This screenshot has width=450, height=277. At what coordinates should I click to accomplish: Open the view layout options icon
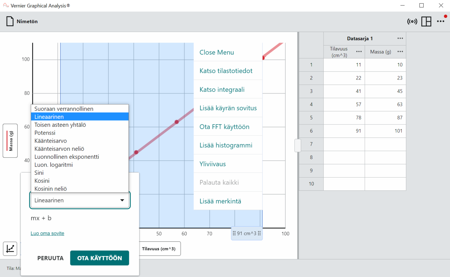[426, 21]
